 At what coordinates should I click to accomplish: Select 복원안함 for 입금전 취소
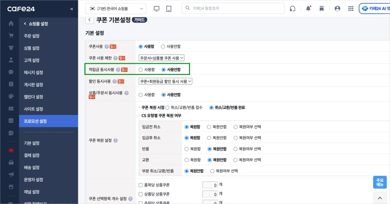(x=209, y=127)
